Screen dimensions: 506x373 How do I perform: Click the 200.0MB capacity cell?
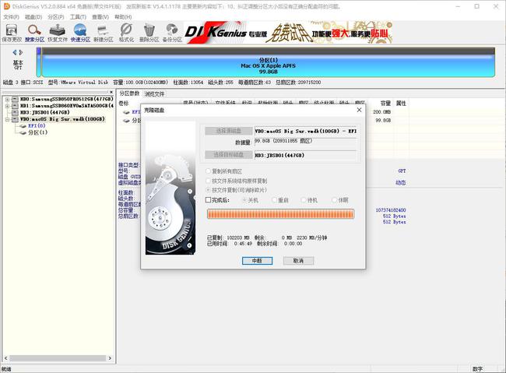(381, 112)
